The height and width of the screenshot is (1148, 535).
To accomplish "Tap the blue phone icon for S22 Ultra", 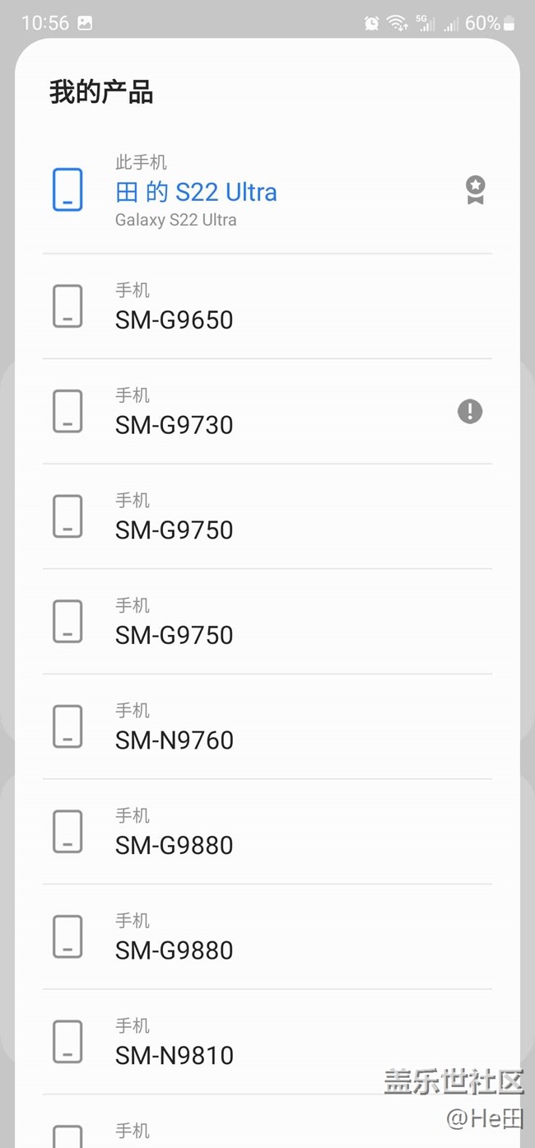I will point(67,189).
